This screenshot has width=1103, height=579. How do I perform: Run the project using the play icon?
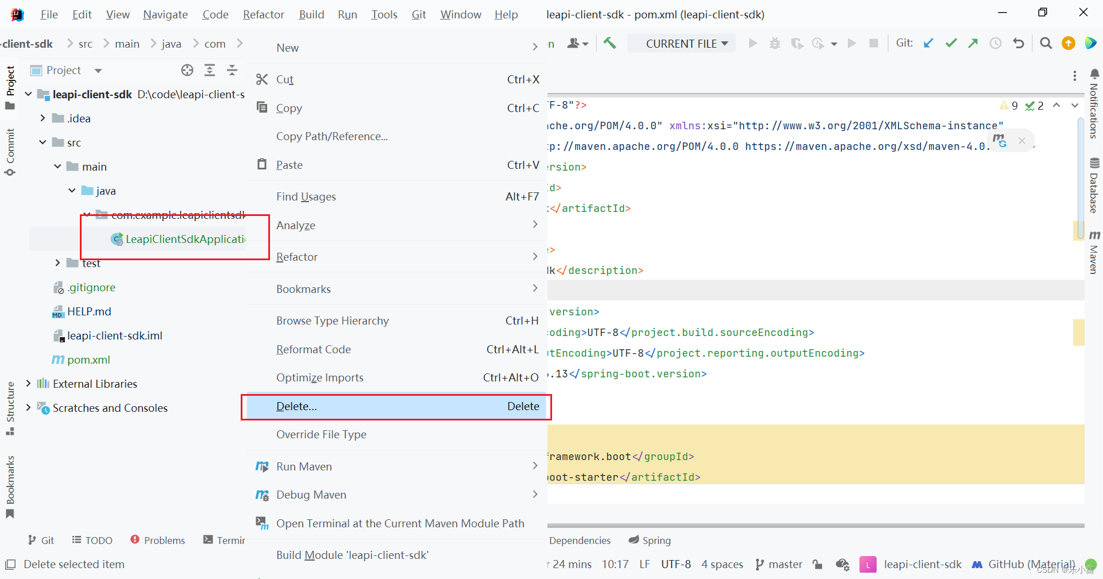click(x=753, y=43)
